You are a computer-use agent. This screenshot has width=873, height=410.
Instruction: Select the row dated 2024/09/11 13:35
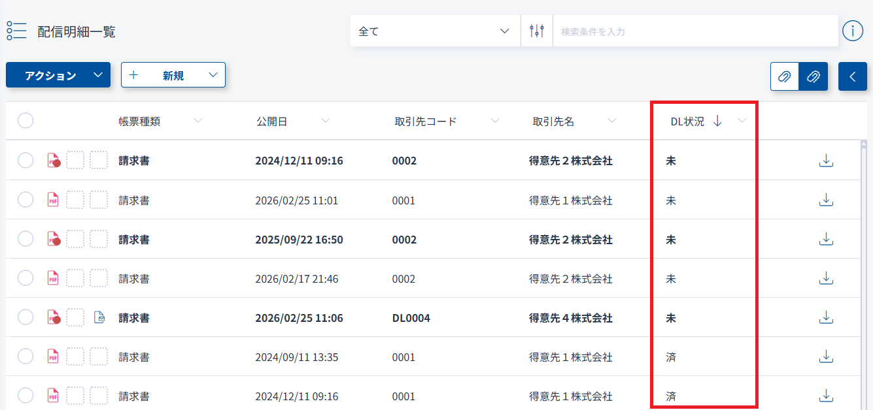pyautogui.click(x=26, y=356)
